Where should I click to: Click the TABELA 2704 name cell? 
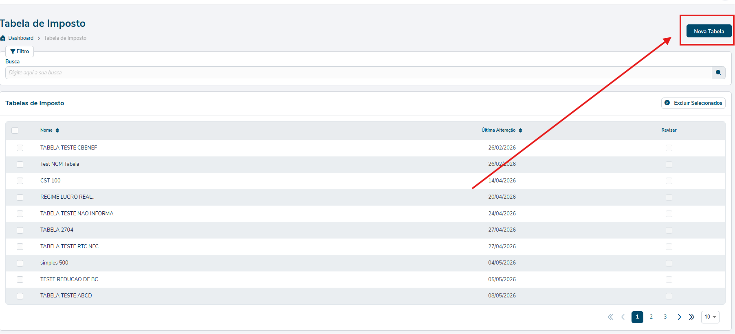(57, 230)
